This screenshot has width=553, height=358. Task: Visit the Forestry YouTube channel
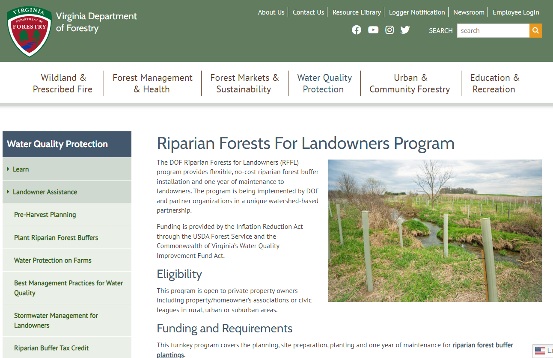pos(373,30)
